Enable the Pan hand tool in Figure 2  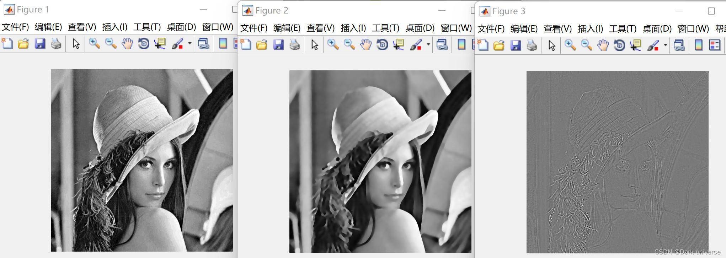point(365,45)
